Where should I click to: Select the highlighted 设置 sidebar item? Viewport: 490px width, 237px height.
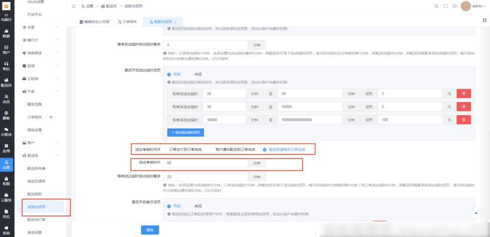7,165
